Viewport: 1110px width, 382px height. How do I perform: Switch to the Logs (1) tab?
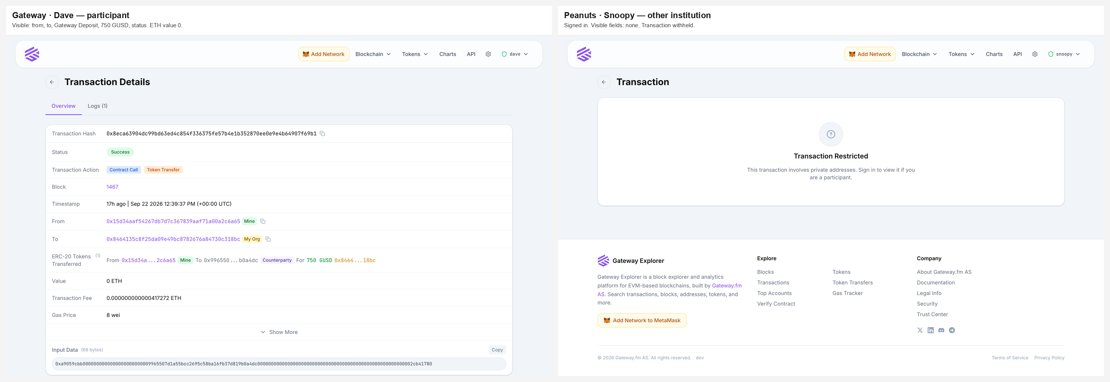tap(97, 106)
